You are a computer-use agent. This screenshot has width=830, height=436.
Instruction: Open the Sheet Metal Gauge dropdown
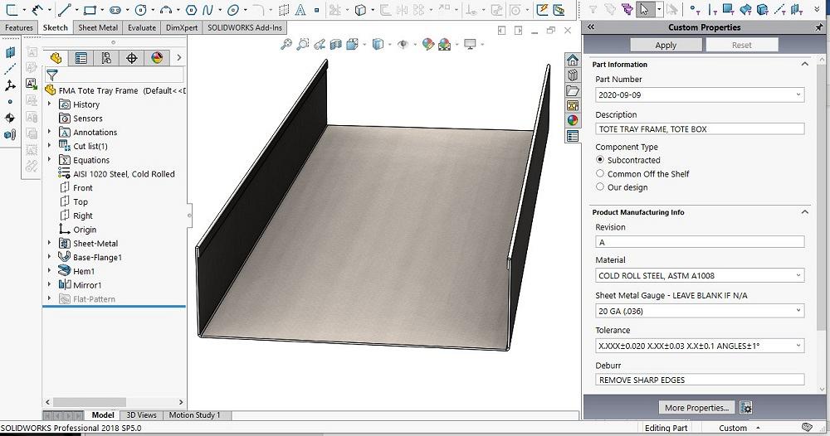pos(798,311)
